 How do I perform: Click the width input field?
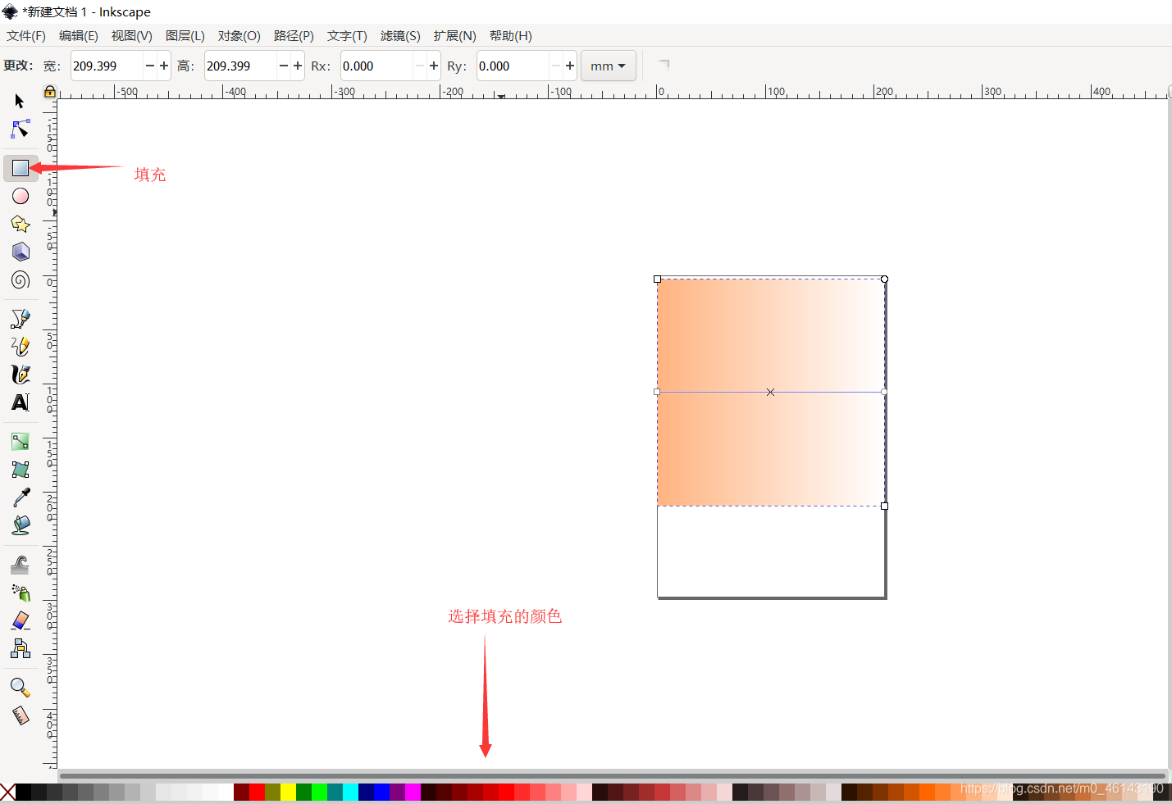point(107,66)
